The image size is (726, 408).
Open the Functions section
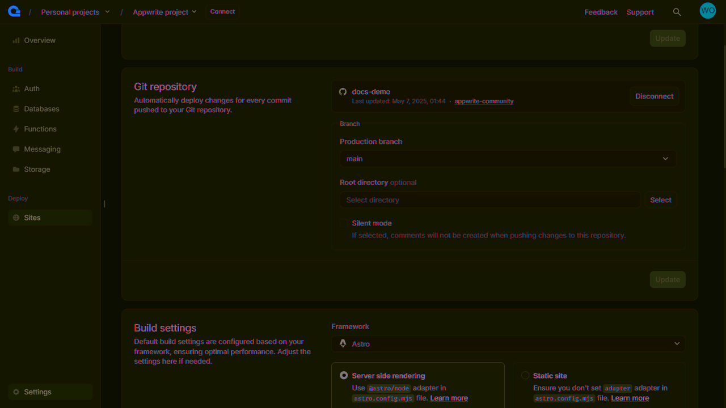(40, 129)
